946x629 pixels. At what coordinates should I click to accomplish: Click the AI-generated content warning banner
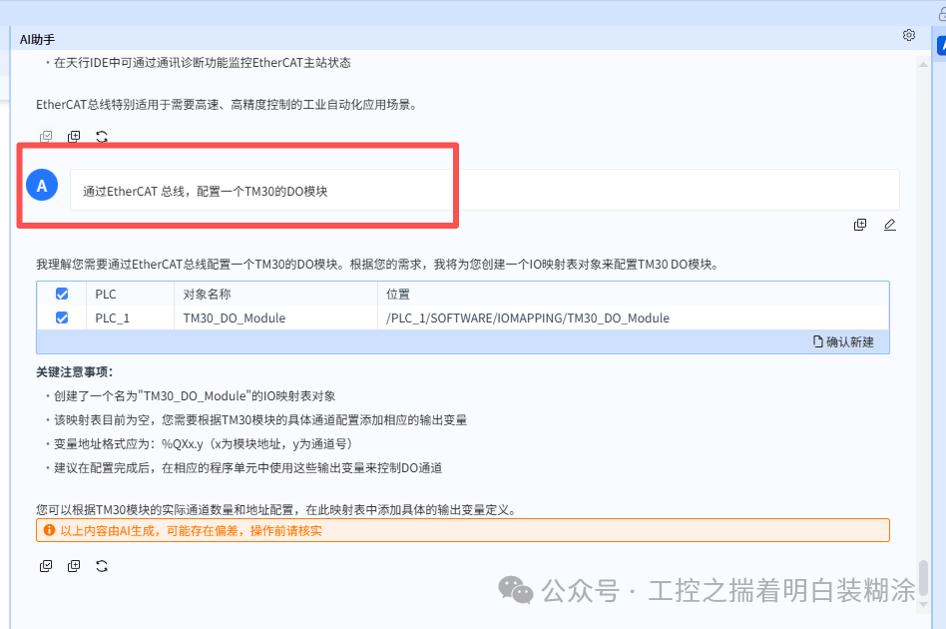(x=463, y=530)
